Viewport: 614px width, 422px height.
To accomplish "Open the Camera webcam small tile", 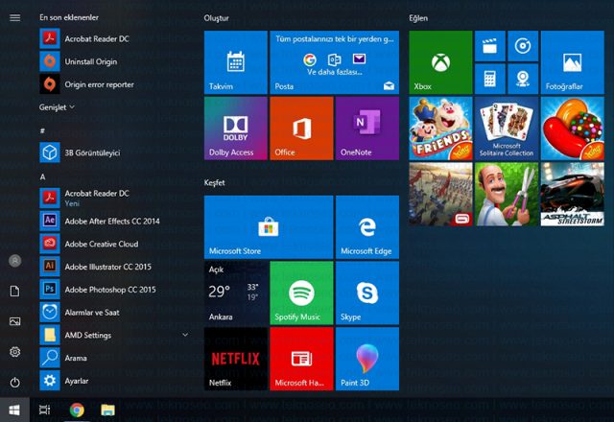I will (523, 79).
